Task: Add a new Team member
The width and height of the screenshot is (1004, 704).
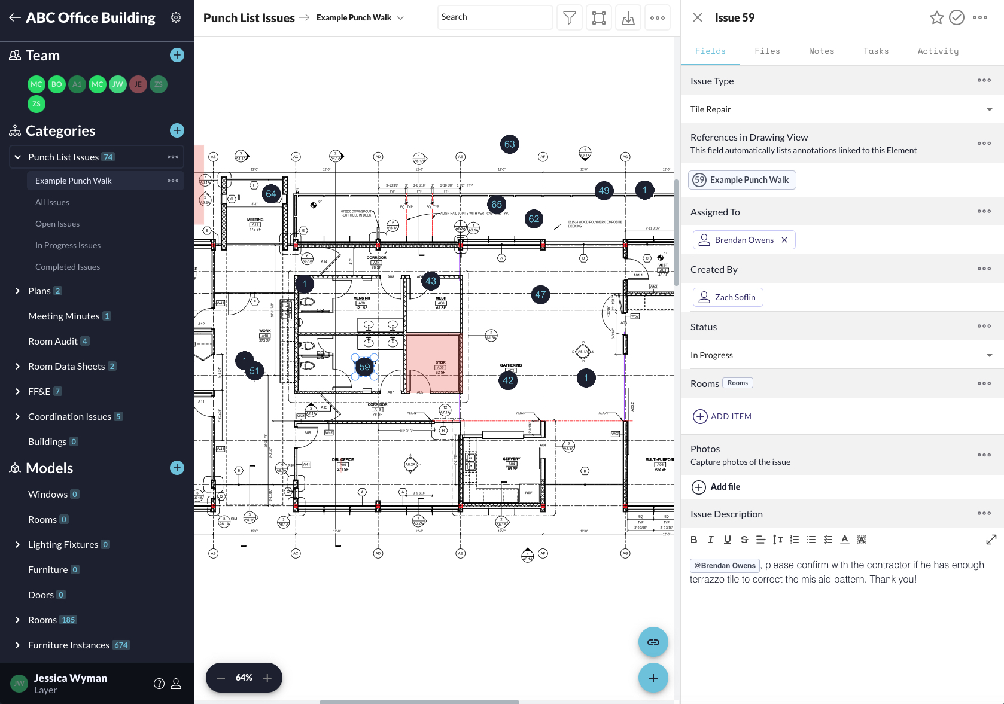Action: 177,55
